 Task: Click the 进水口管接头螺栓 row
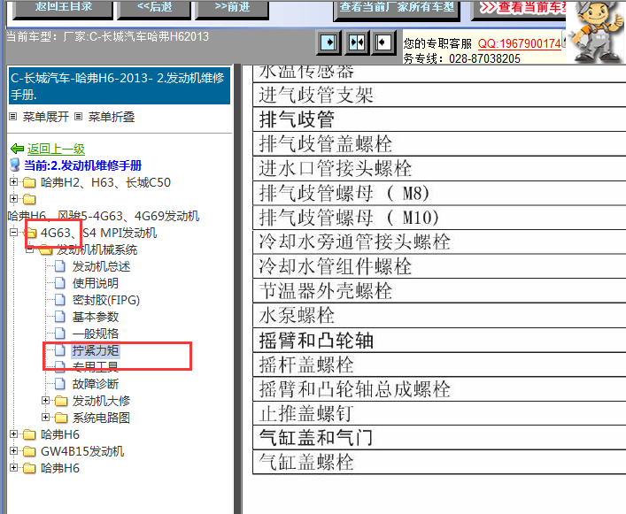[439, 168]
